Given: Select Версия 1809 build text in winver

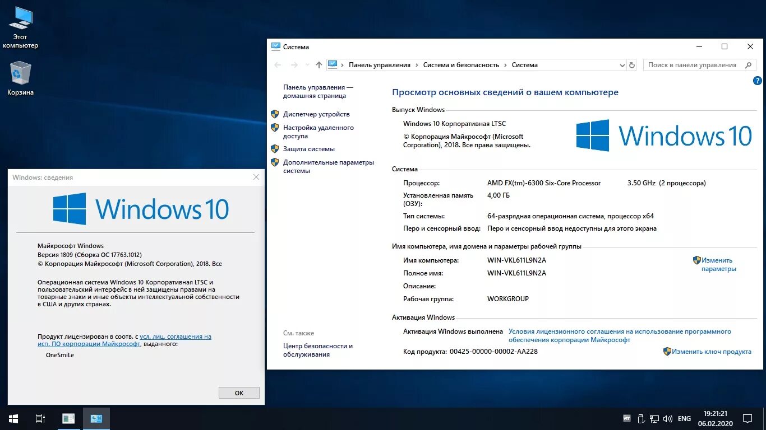Looking at the screenshot, I should pos(90,254).
